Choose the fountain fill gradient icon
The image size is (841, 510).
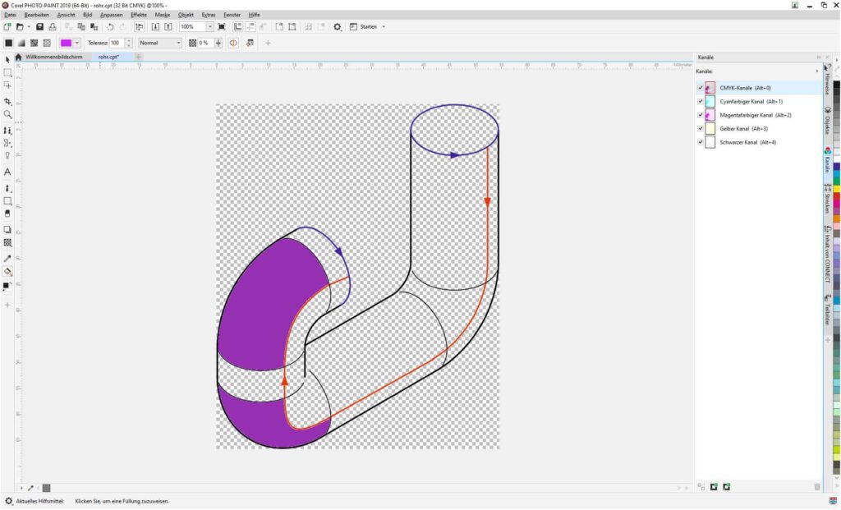tap(21, 43)
